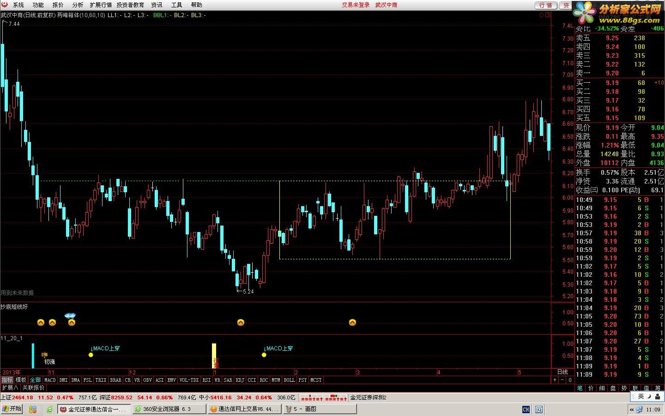Switch to the 360安全浏览器 taskbar window
This screenshot has width=665, height=416.
pos(169,409)
